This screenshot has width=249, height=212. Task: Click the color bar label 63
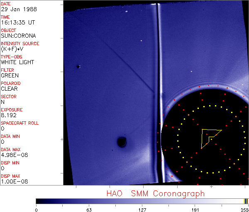(89, 210)
